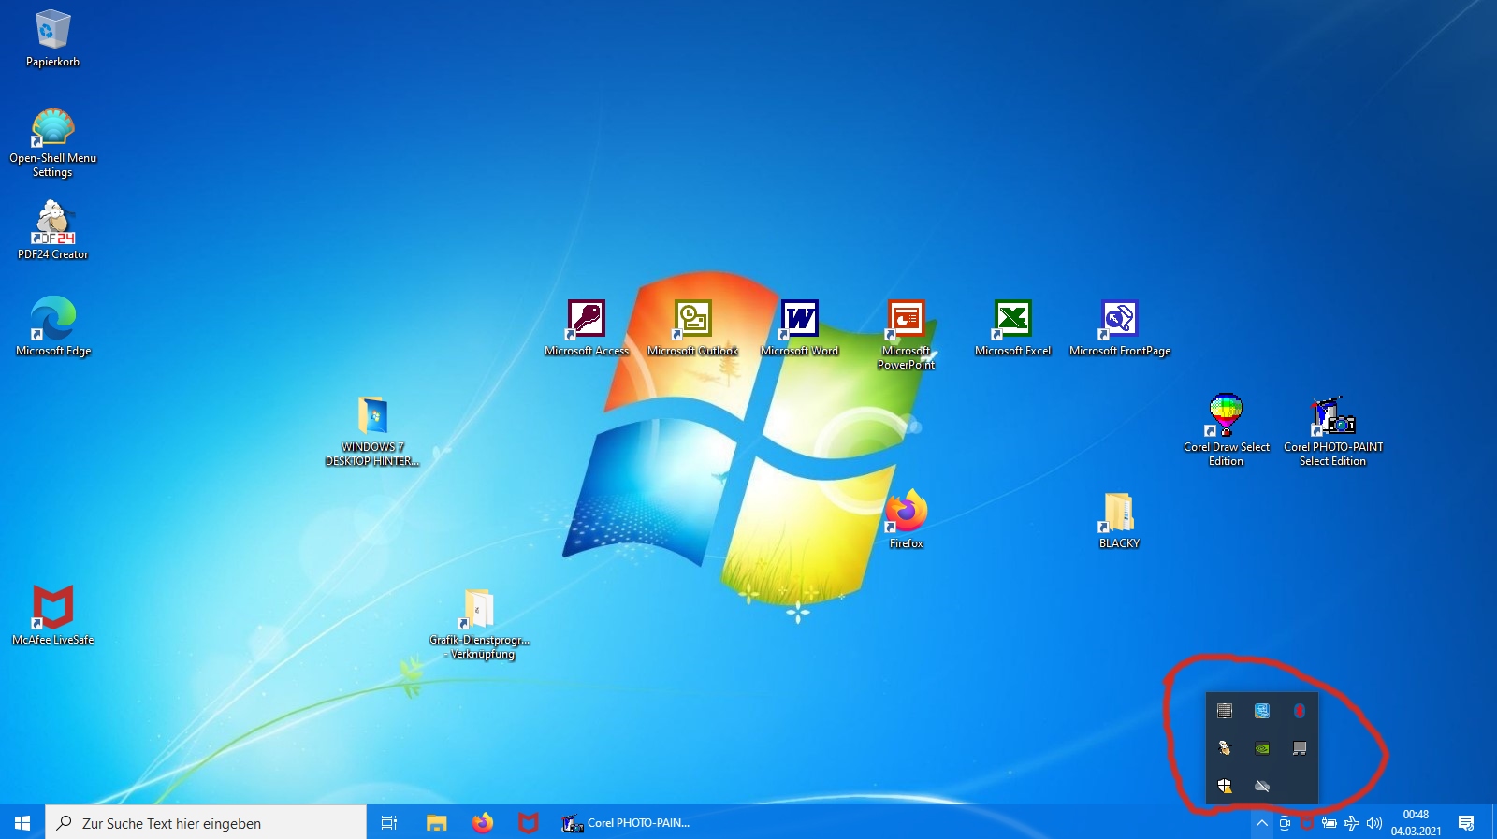
Task: Open the volume speaker control
Action: point(1373,823)
